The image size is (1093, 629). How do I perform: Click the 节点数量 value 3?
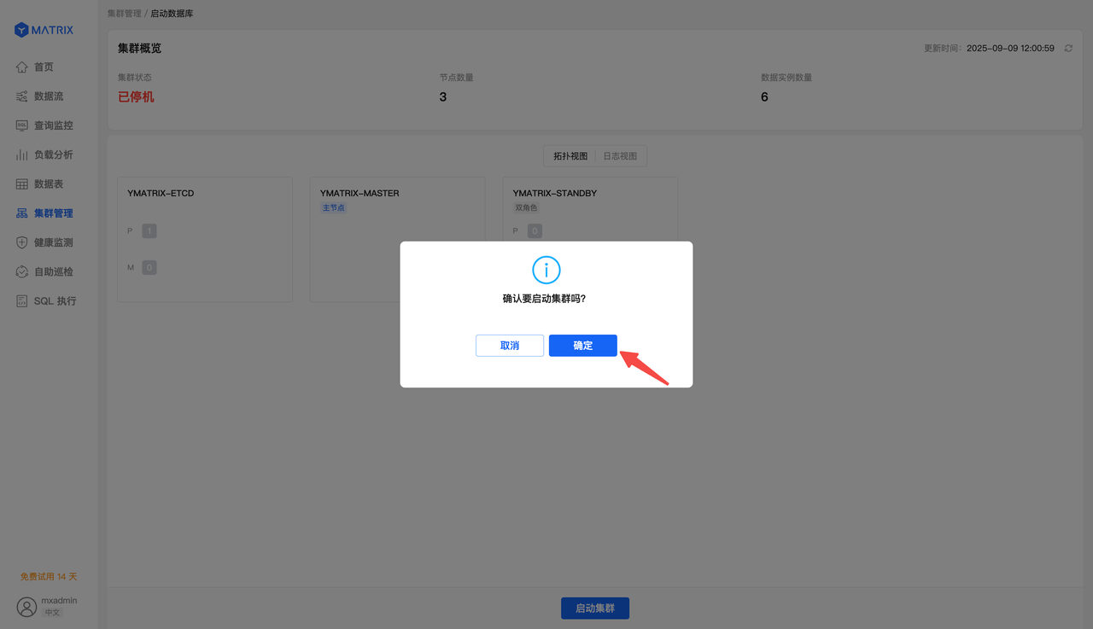(x=443, y=97)
